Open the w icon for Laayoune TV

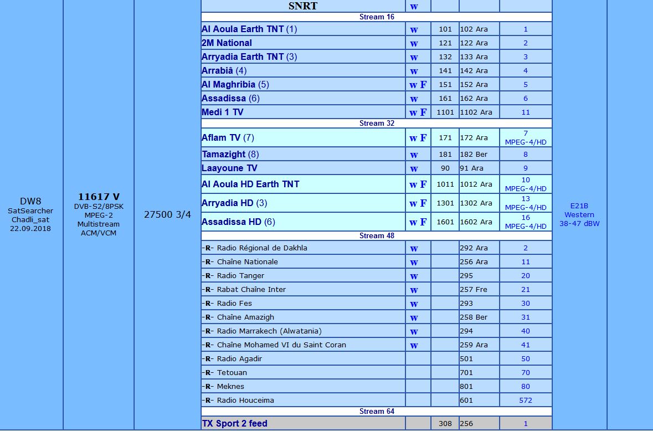click(414, 169)
